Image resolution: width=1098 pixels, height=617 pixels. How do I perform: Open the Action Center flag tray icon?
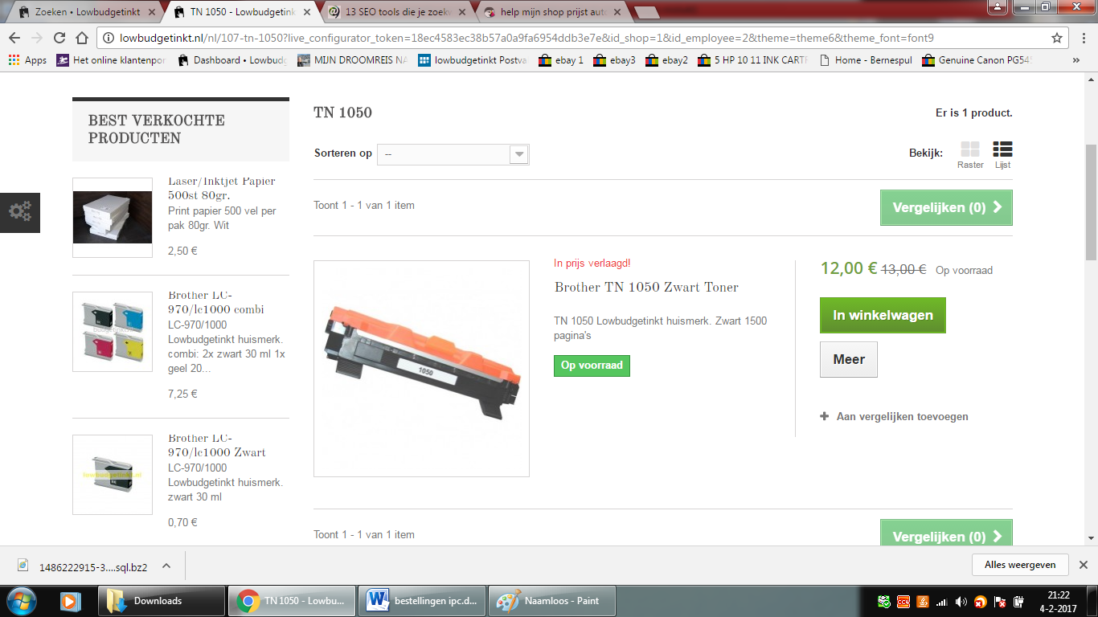(x=1001, y=601)
